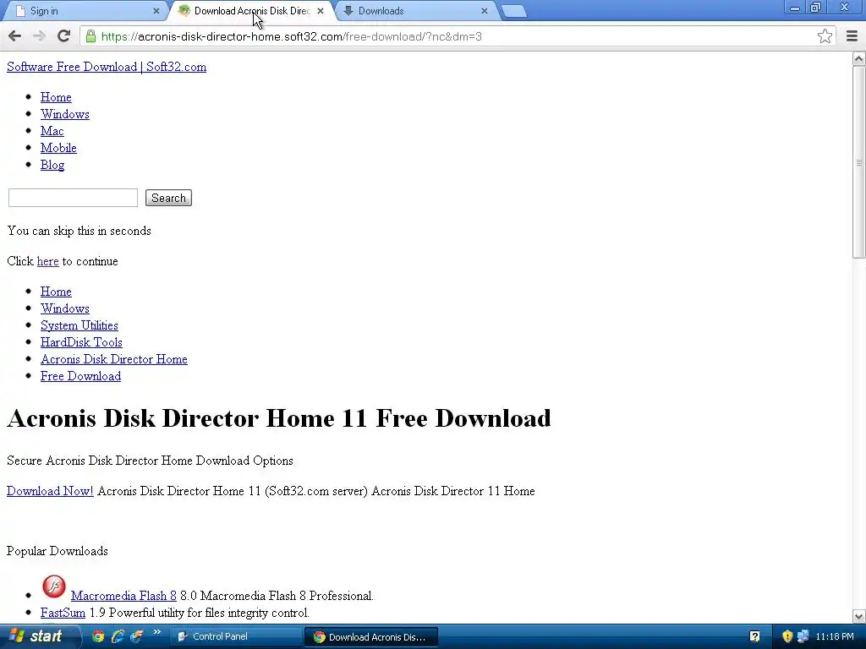Switch to the Downloads tab
The width and height of the screenshot is (866, 649).
[415, 10]
